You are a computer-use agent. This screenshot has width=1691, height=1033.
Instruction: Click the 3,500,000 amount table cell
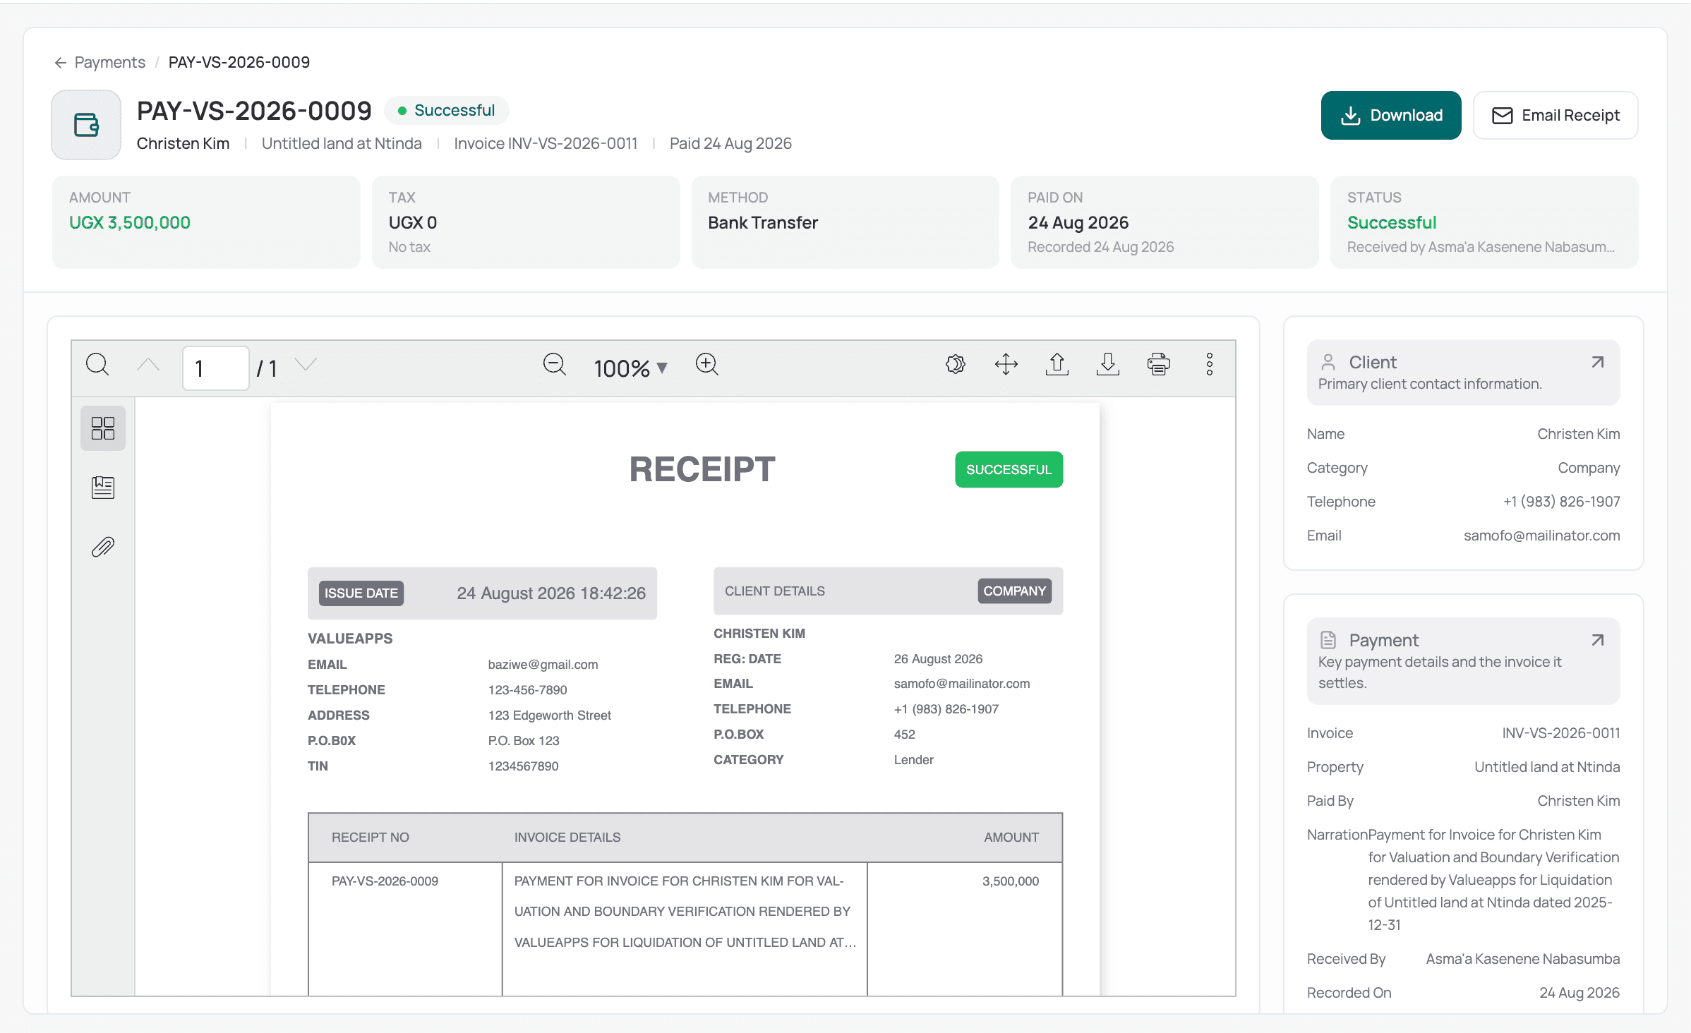1010,881
